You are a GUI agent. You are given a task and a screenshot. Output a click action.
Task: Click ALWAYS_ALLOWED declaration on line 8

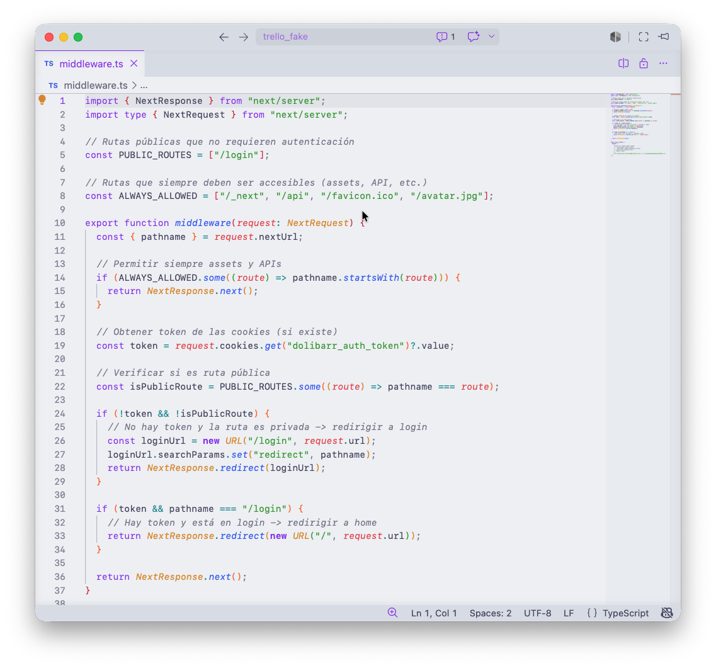(x=157, y=196)
